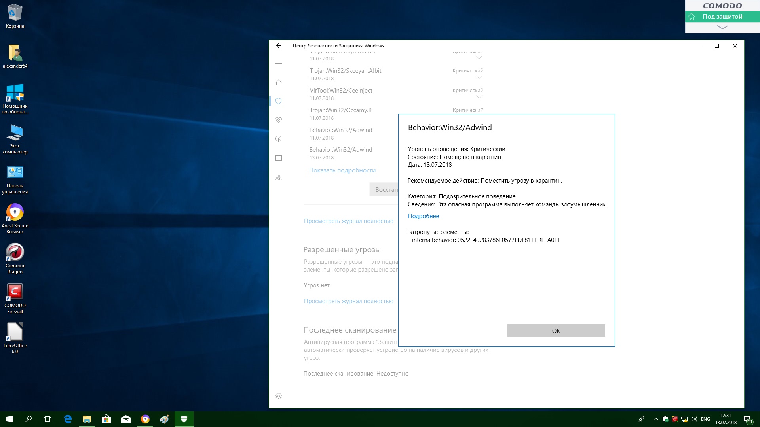The height and width of the screenshot is (427, 760).
Task: Expand the COMODO widget chevron
Action: pos(722,27)
